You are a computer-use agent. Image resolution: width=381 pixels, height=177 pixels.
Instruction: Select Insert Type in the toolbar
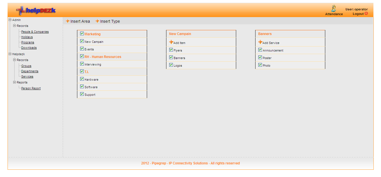(x=110, y=21)
